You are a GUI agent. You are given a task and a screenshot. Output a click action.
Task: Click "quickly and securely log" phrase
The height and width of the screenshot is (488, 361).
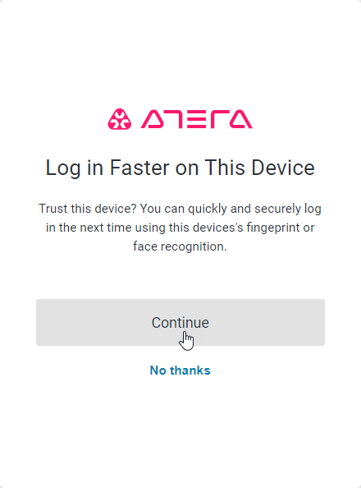tap(254, 209)
